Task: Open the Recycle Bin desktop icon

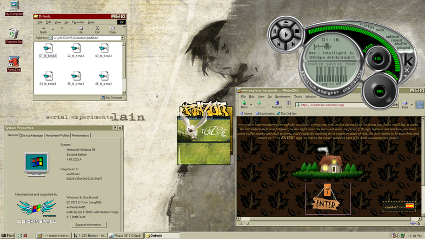Action: [14, 36]
